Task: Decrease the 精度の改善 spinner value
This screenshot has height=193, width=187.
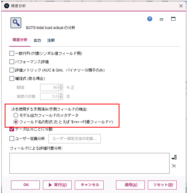Action: 61,98
